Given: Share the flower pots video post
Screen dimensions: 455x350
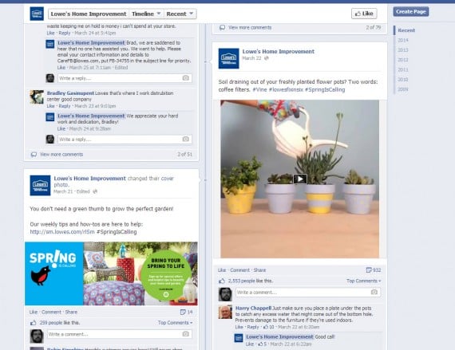Looking at the screenshot, I should [x=259, y=270].
